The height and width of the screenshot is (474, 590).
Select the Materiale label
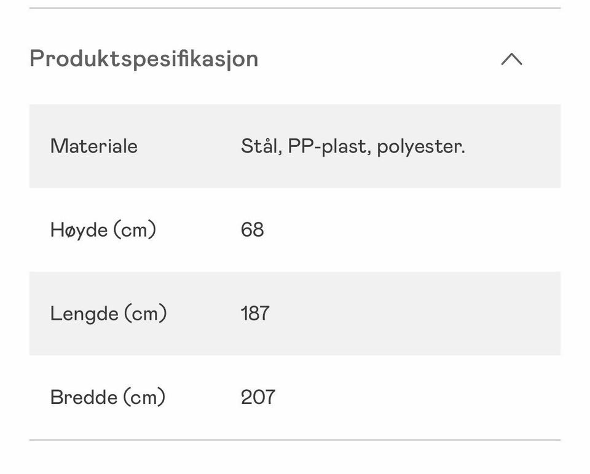[94, 146]
